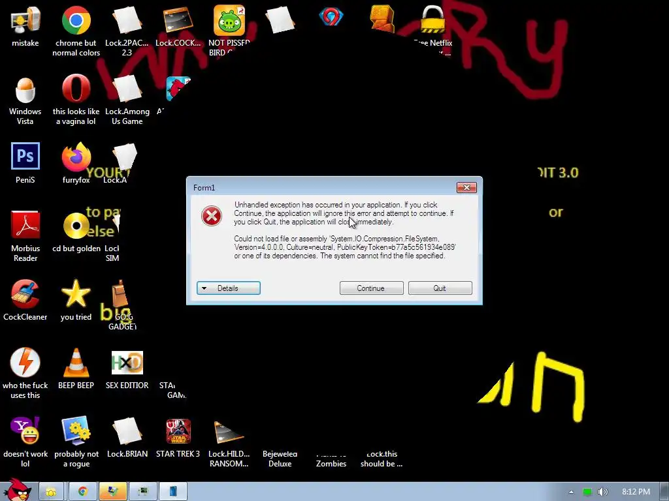Click the Show desktop strip at taskbar end
The image size is (669, 501).
(x=664, y=492)
